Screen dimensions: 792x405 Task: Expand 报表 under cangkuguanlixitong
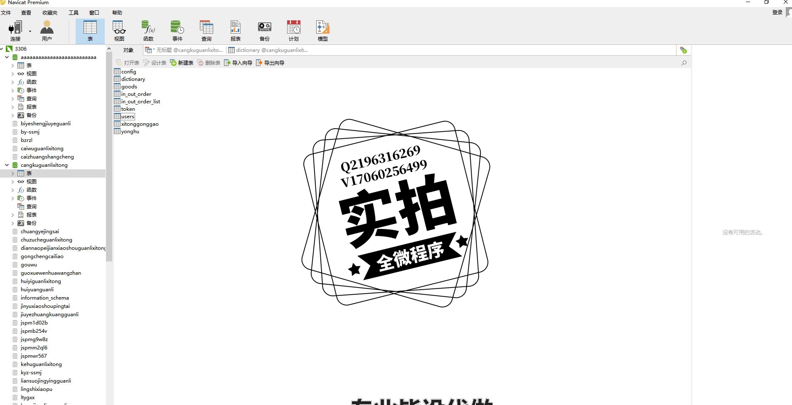coord(13,215)
